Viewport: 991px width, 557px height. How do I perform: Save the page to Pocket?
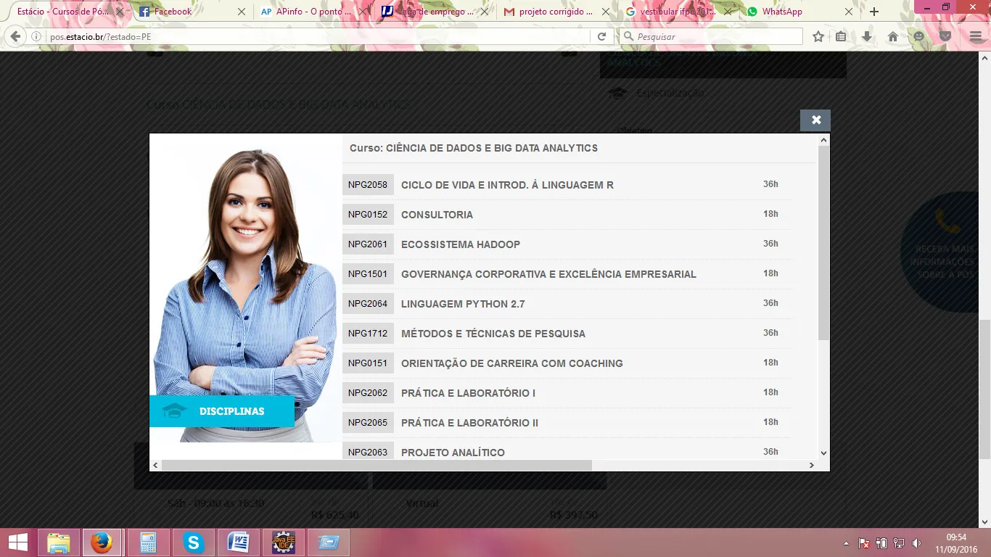(x=945, y=36)
